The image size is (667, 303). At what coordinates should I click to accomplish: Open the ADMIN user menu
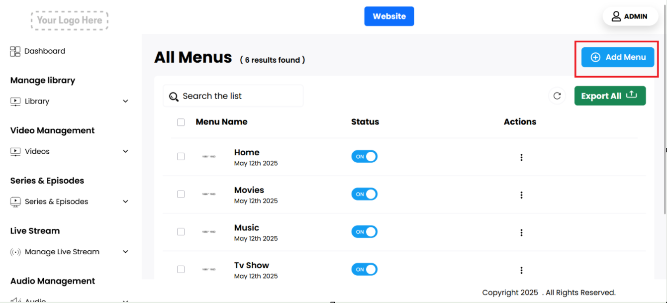click(x=630, y=16)
